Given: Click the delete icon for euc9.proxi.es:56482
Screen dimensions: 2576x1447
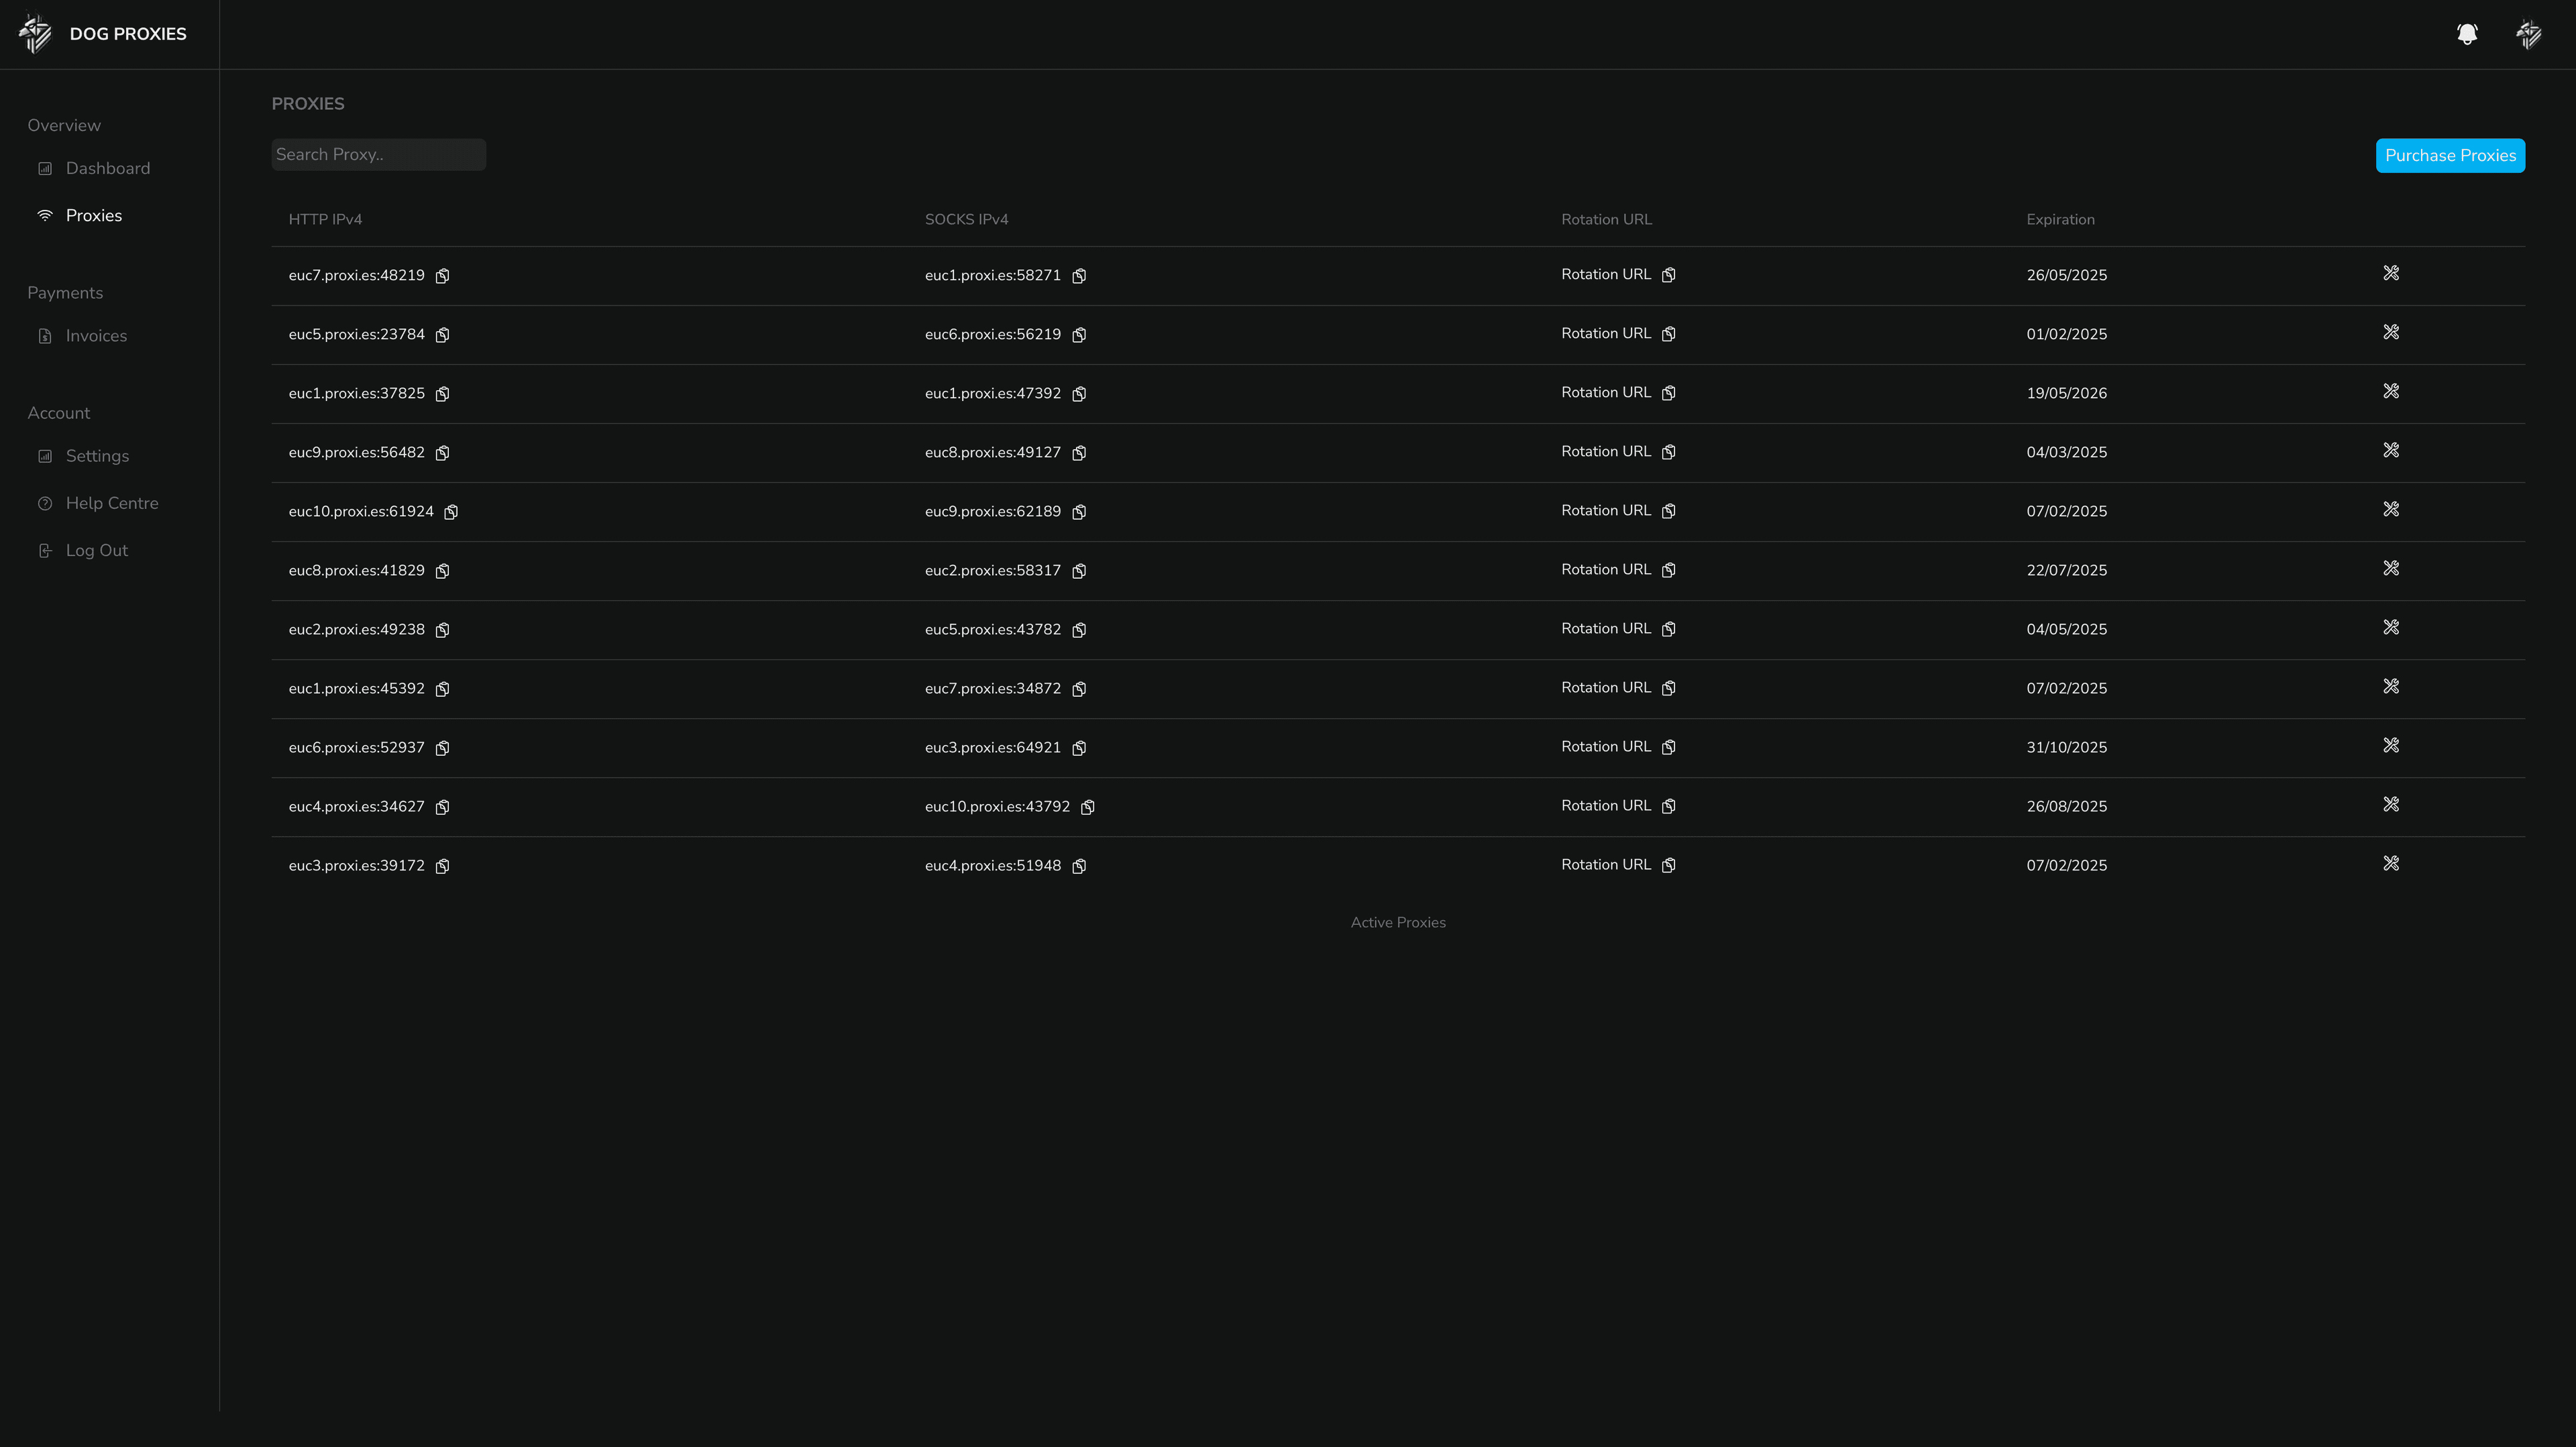Looking at the screenshot, I should tap(2390, 451).
